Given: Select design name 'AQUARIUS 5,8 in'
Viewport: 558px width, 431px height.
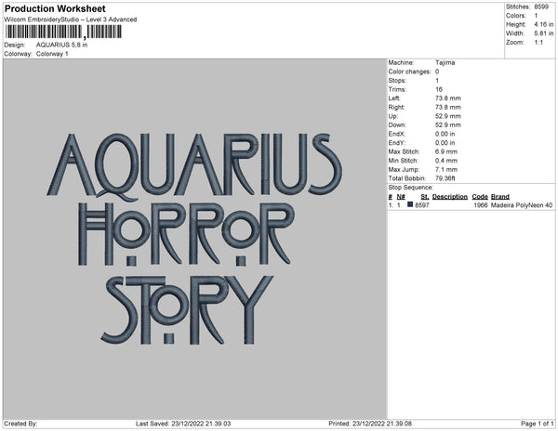Looking at the screenshot, I should pyautogui.click(x=62, y=46).
